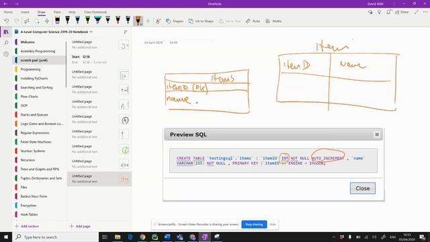Screen dimensions: 430x242
Task: Click Add page
Action: [x=80, y=227]
